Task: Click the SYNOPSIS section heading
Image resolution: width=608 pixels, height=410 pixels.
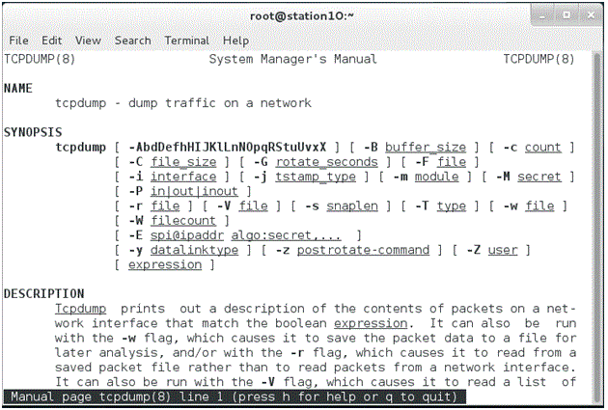Action: pos(33,132)
